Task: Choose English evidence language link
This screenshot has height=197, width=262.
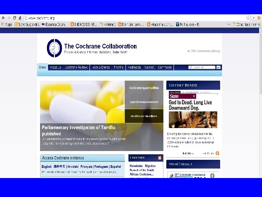Action: (47, 167)
